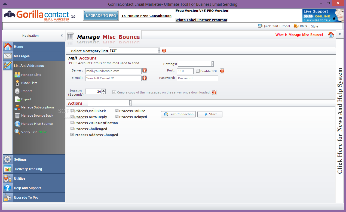This screenshot has height=212, width=346.
Task: Open the Style dropdown
Action: [342, 26]
